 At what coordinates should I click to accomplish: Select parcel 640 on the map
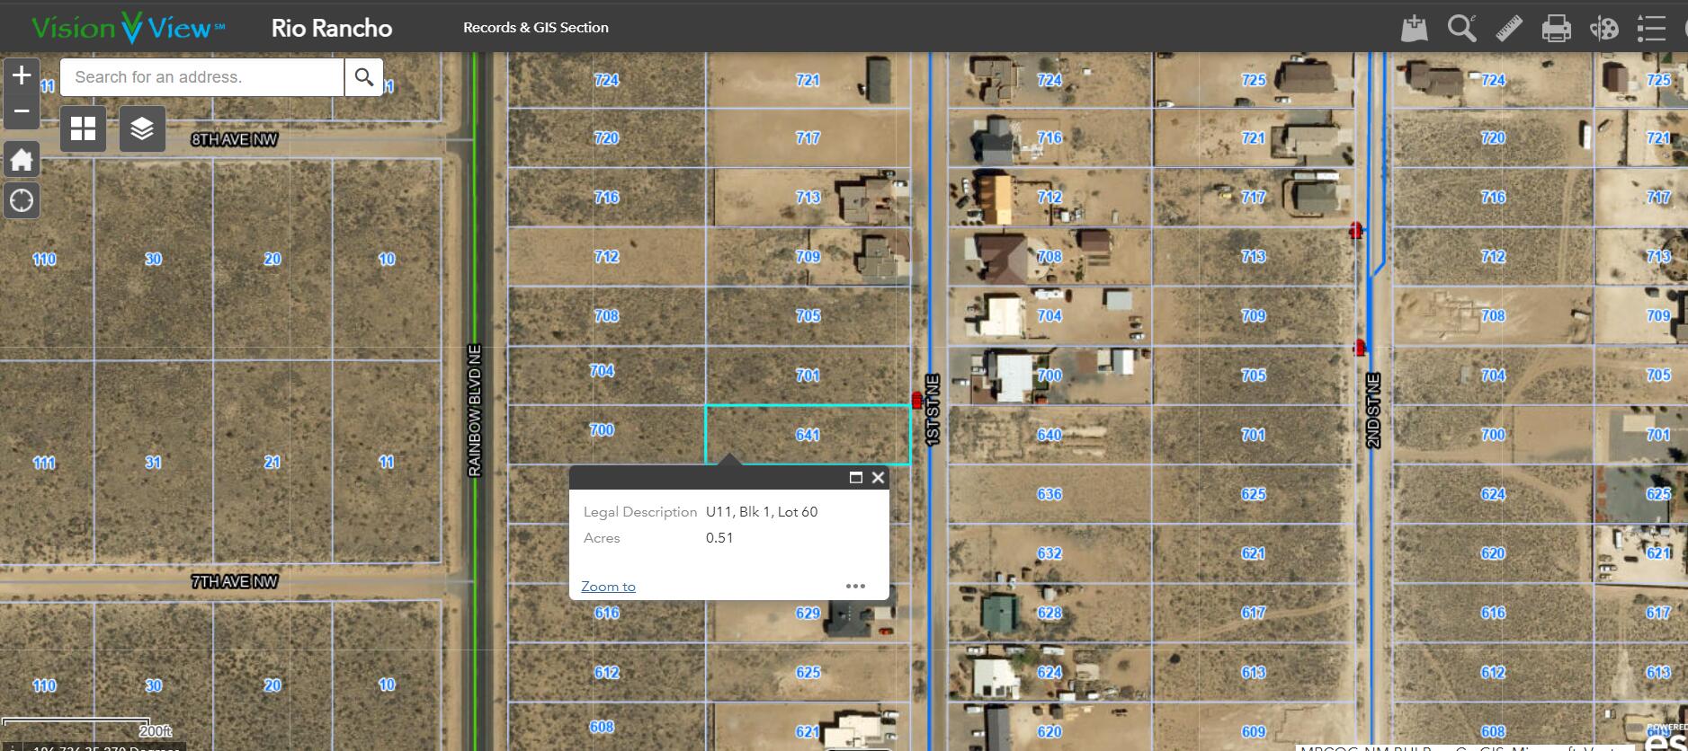click(x=1049, y=435)
